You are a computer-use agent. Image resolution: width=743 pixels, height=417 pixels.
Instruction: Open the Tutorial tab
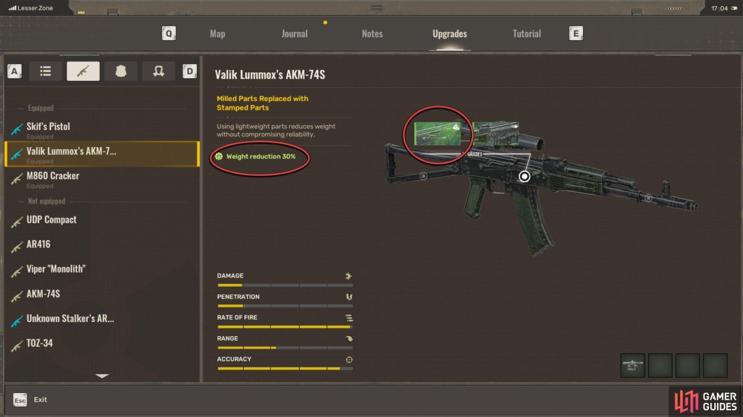(x=526, y=33)
